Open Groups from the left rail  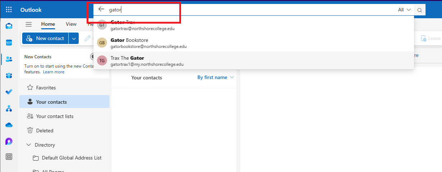click(9, 75)
